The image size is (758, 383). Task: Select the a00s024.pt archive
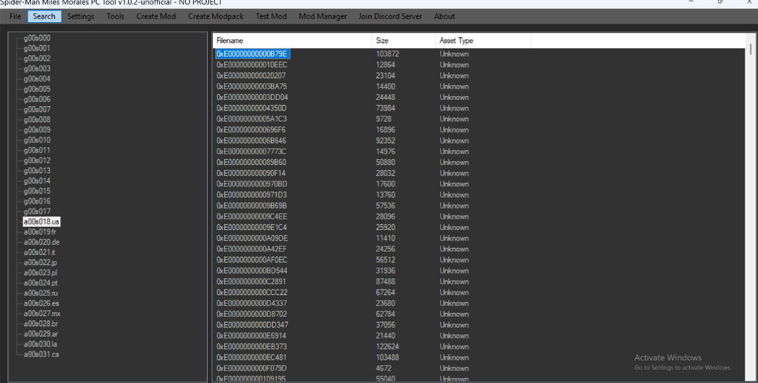pos(41,283)
